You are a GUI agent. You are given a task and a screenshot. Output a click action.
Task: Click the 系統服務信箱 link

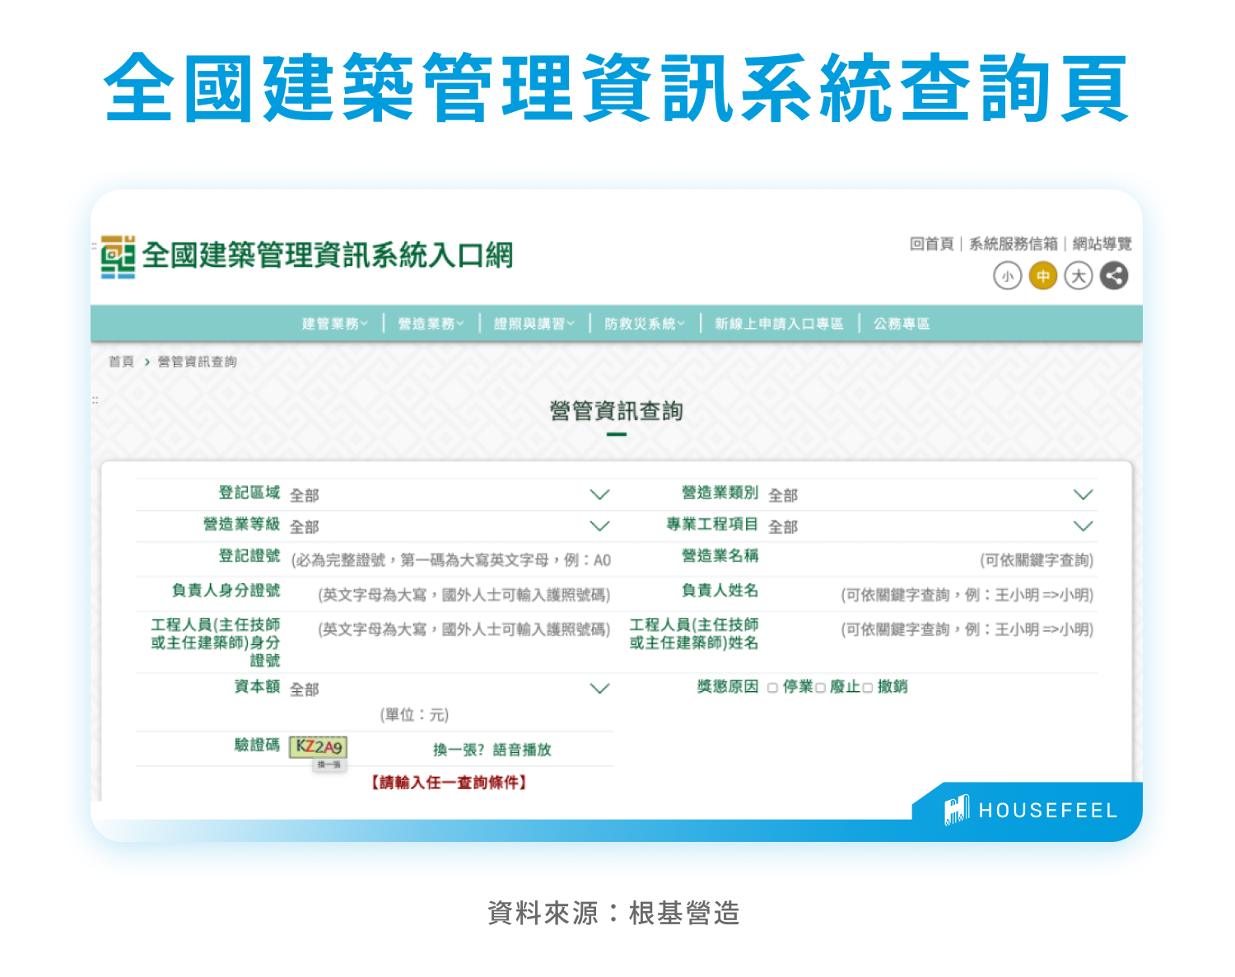click(x=1013, y=244)
